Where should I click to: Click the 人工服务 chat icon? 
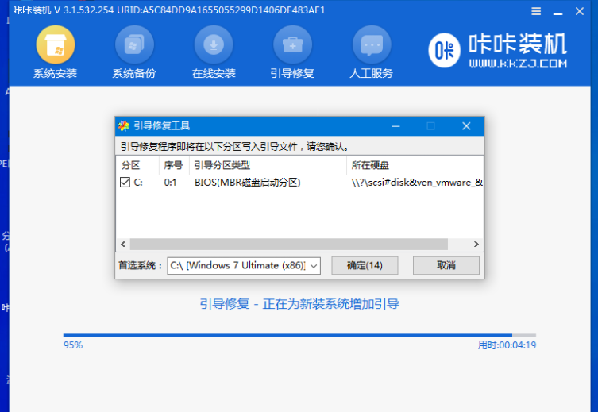tap(371, 45)
